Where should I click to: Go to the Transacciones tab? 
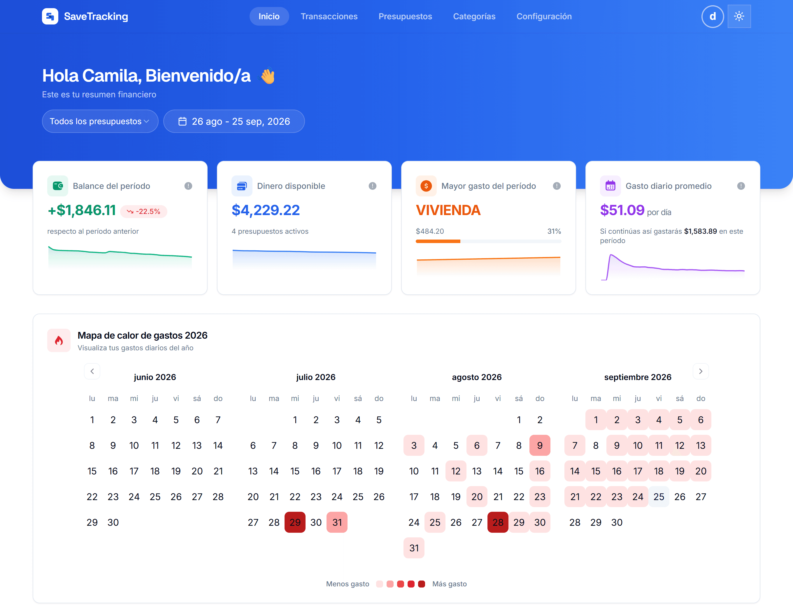point(329,16)
